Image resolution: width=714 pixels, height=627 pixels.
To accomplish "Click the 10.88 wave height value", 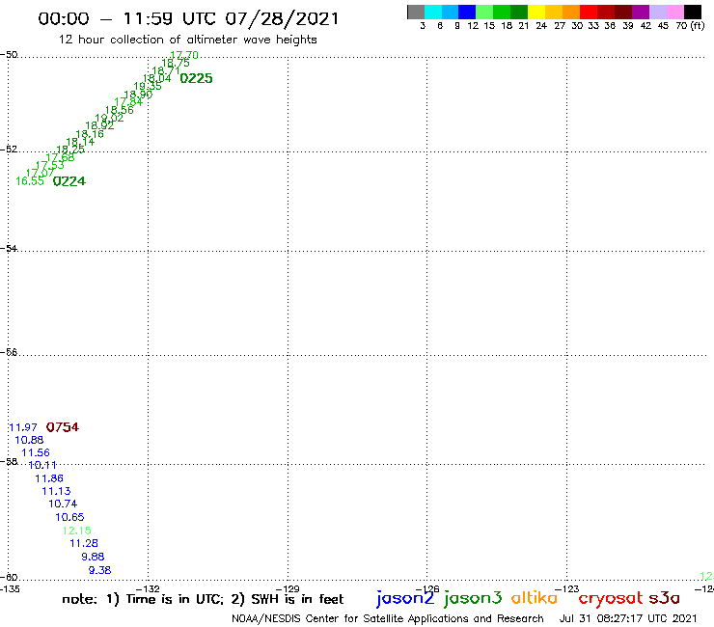I will pos(29,440).
